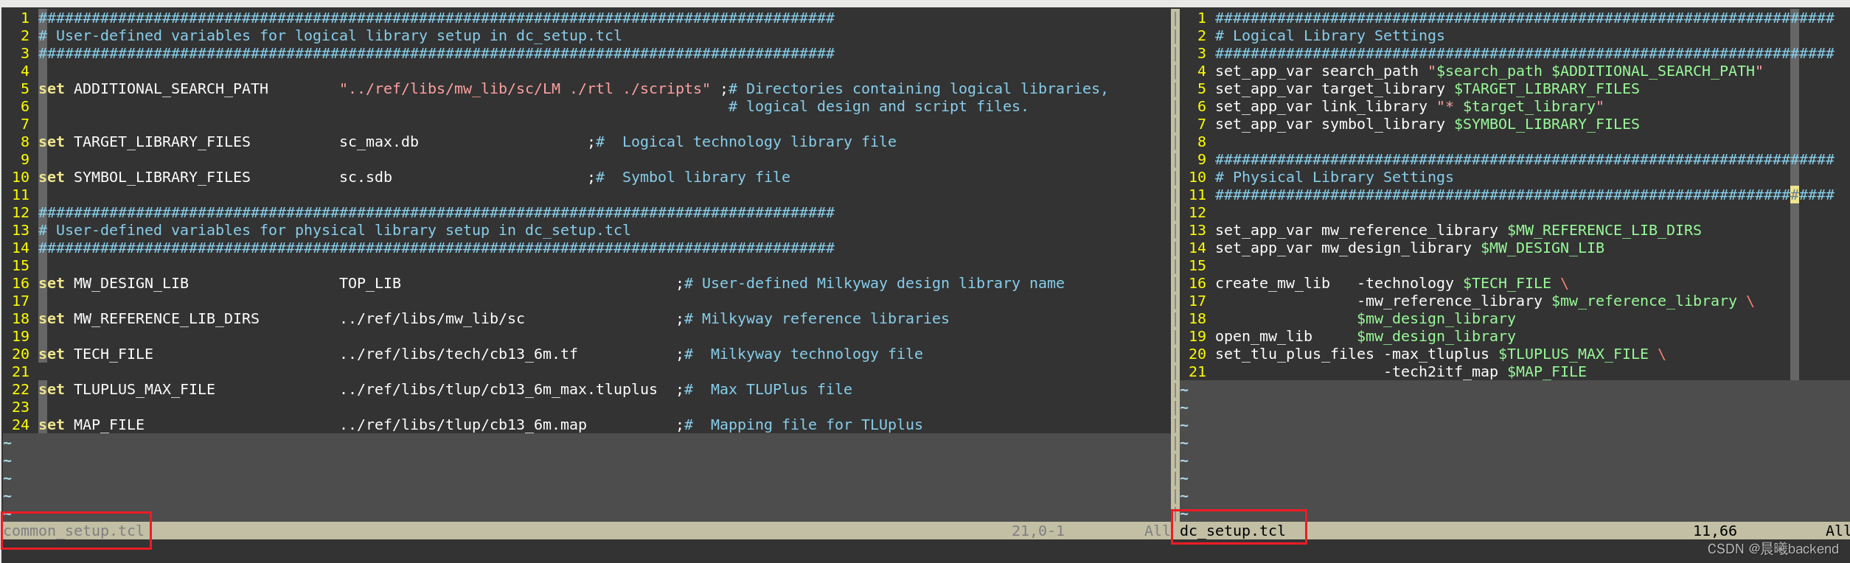Viewport: 1850px width, 563px height.
Task: Click comment "Symbol library file"
Action: click(706, 177)
